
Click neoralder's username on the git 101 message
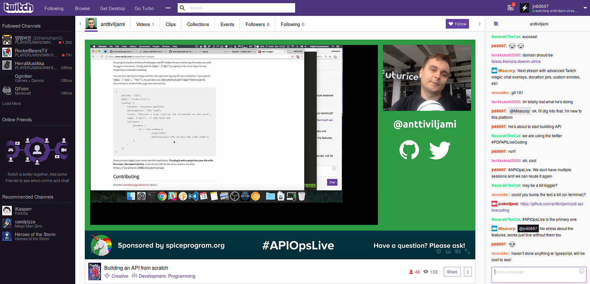tap(500, 93)
